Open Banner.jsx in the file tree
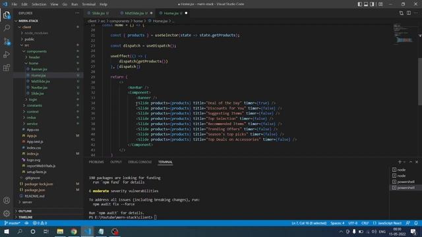Viewport: 422px width, 237px height. (39, 69)
